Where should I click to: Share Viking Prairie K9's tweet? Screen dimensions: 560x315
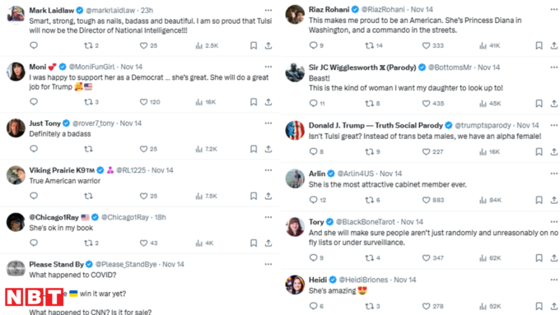pos(268,196)
